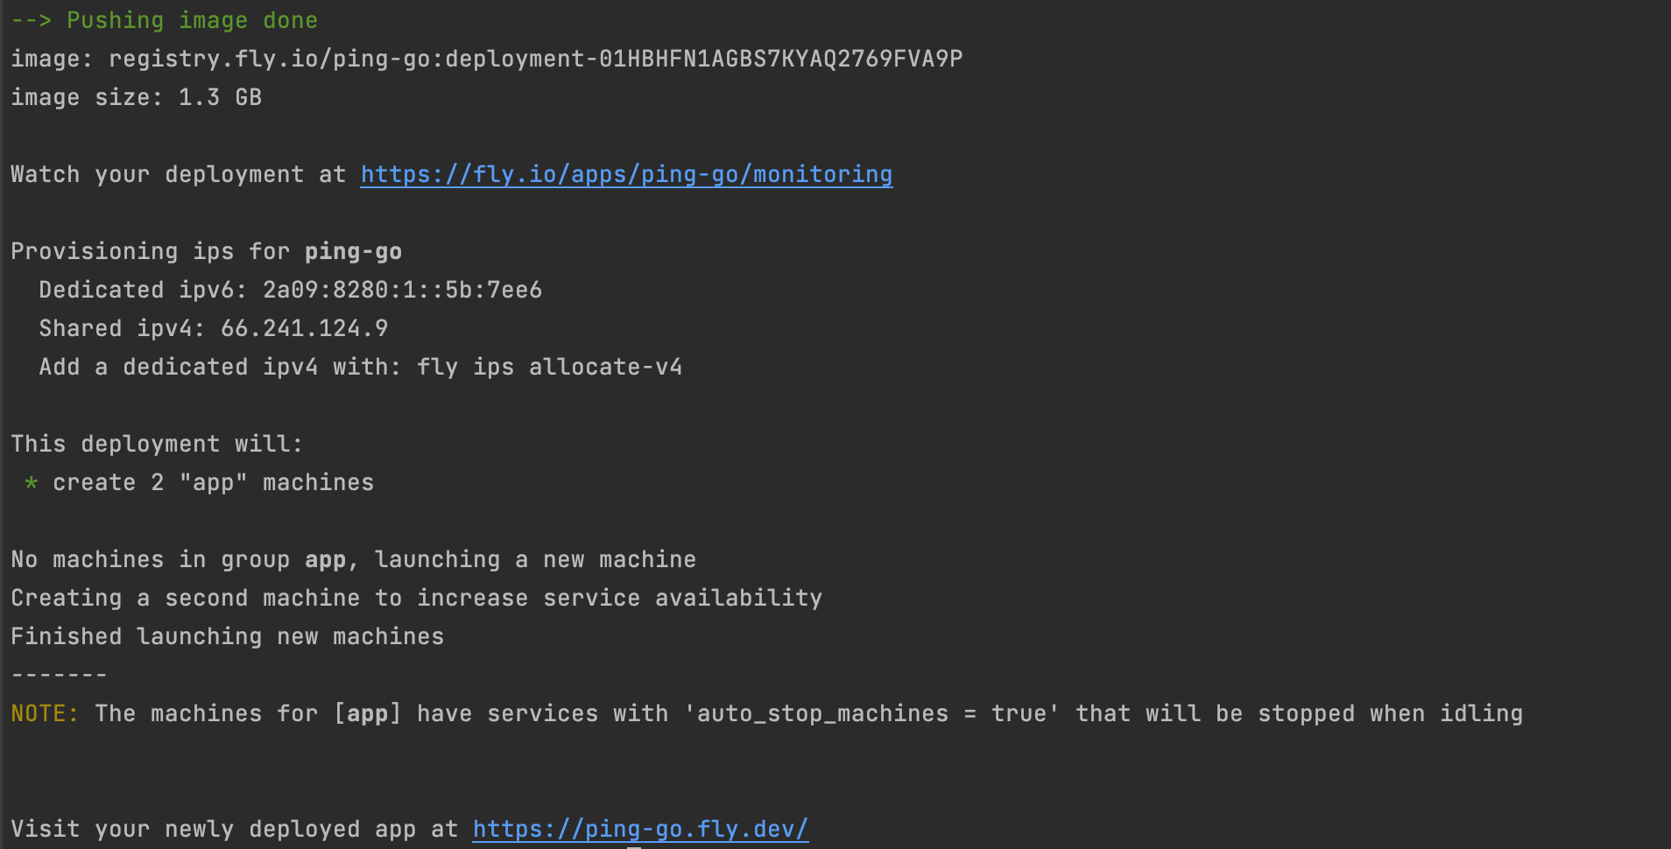Click the bracketed [app] text in note
This screenshot has height=849, width=1671.
367,713
